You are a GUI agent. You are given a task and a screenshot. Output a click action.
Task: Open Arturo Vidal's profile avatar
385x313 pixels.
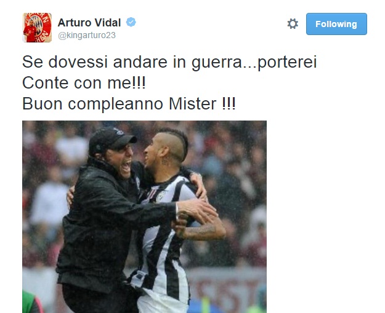click(x=37, y=28)
